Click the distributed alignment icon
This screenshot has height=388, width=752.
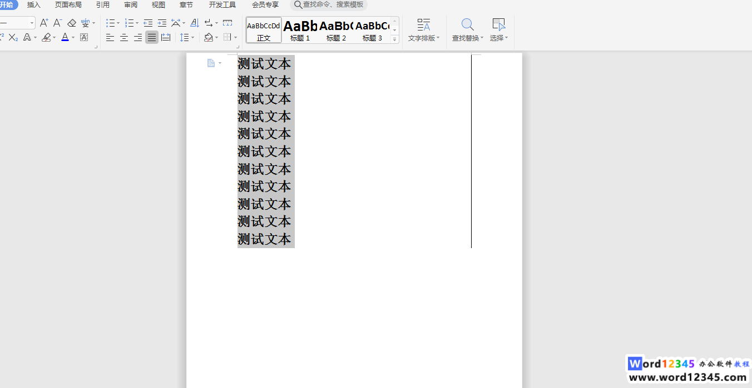coord(166,37)
